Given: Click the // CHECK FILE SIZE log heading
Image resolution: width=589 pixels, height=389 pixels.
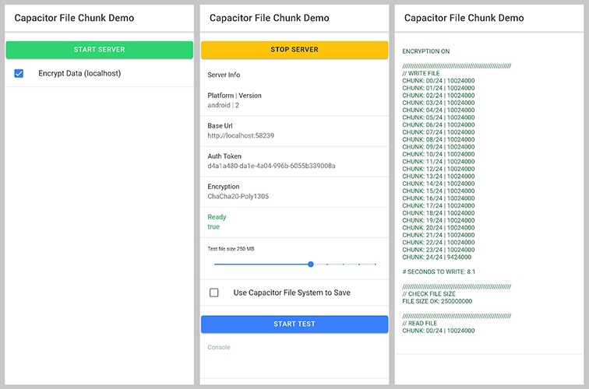Looking at the screenshot, I should click(x=429, y=294).
